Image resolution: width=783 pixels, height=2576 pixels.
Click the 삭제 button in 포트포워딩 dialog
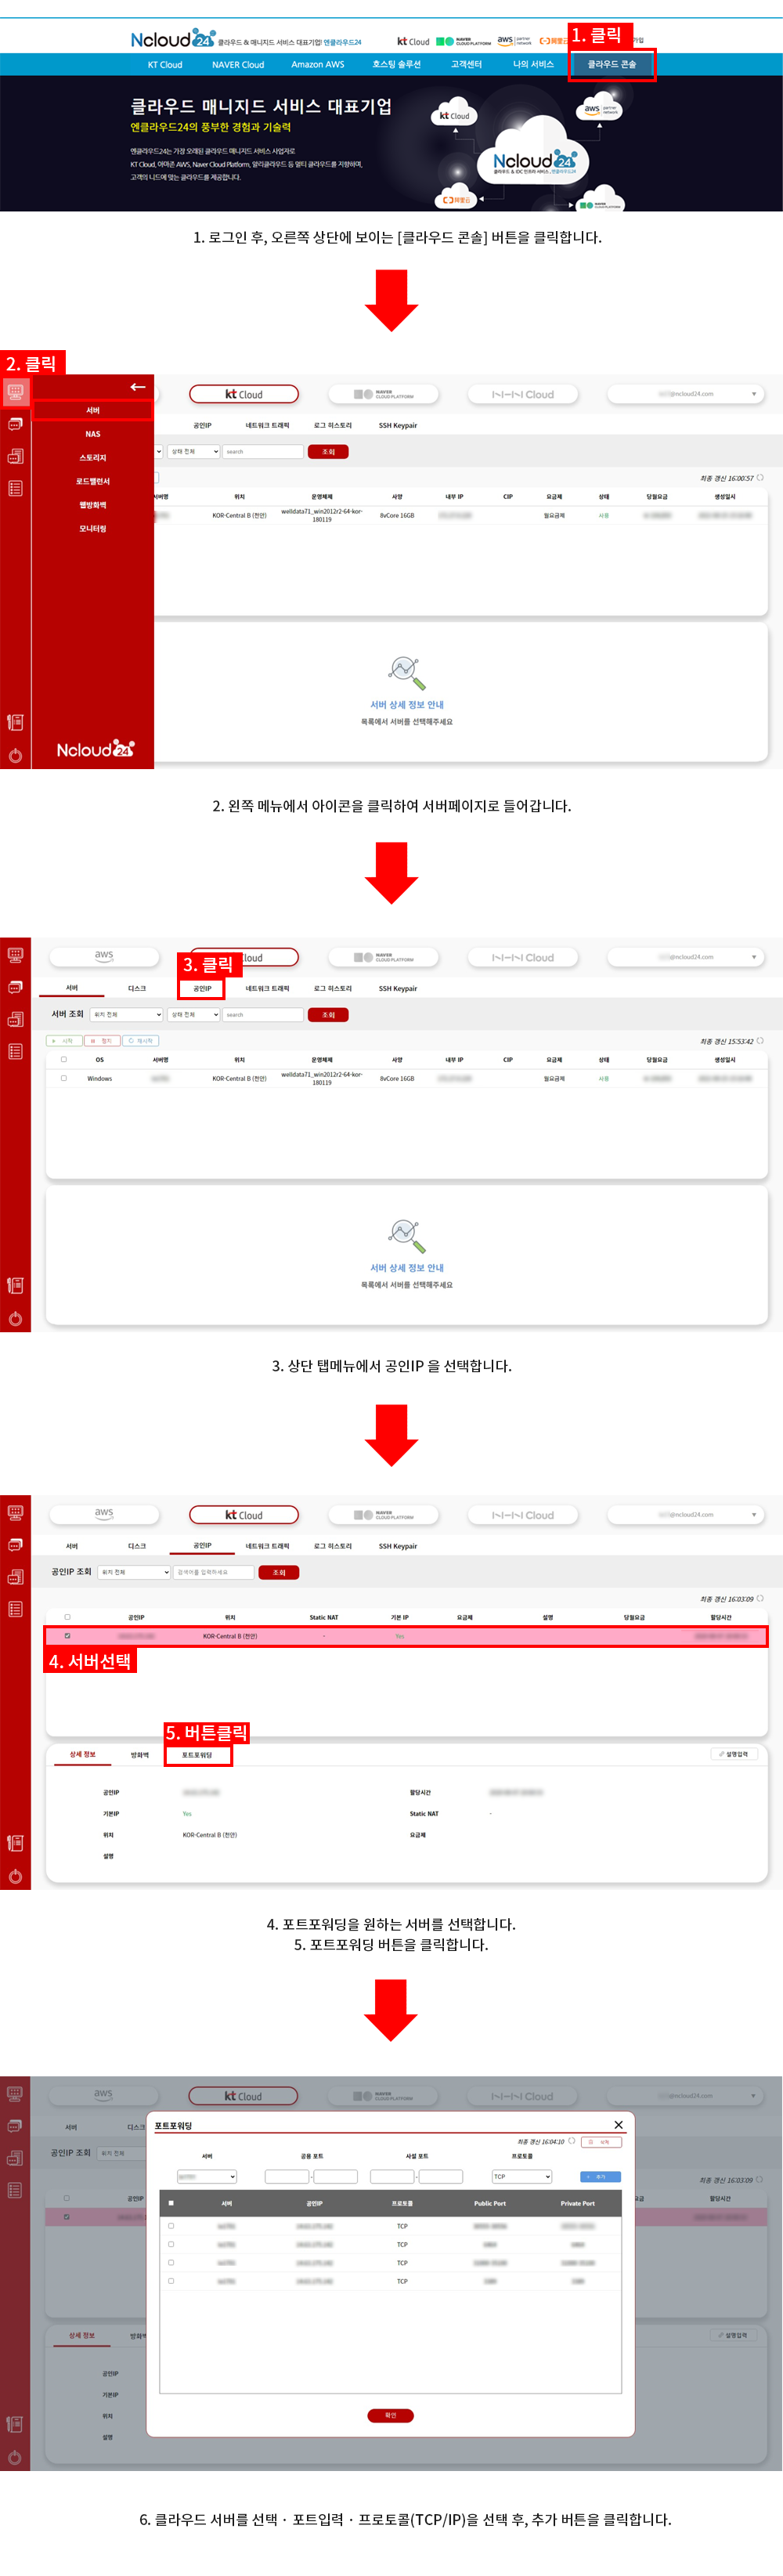pos(602,2141)
